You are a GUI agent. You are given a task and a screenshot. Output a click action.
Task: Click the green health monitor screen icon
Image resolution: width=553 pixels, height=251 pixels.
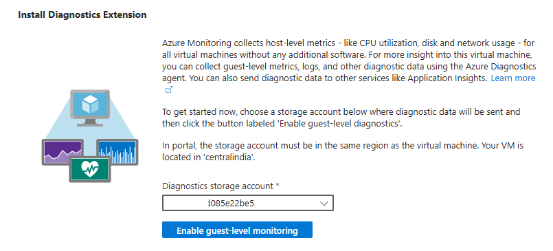pyautogui.click(x=90, y=169)
